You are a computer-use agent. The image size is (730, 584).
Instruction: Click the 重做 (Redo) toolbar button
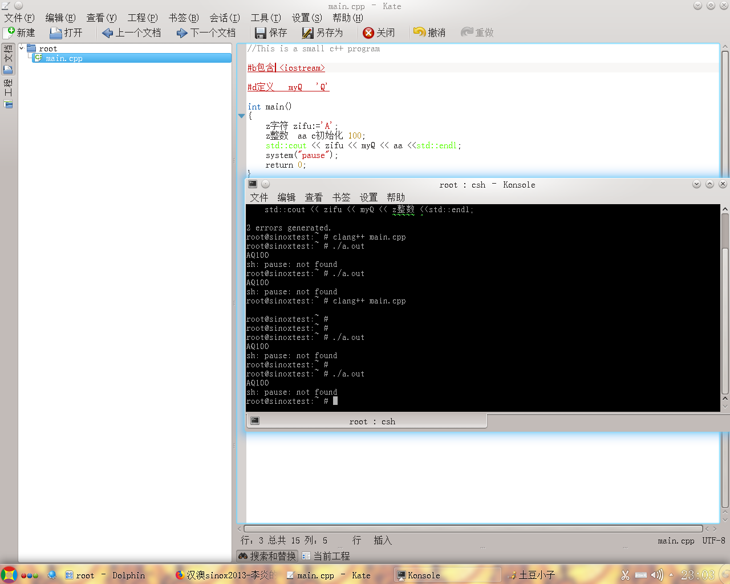coord(477,33)
